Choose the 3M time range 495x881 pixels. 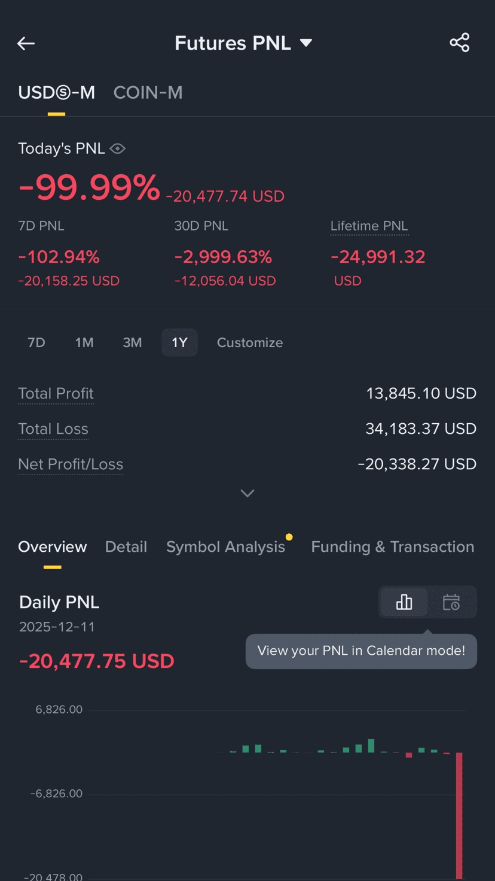click(132, 342)
